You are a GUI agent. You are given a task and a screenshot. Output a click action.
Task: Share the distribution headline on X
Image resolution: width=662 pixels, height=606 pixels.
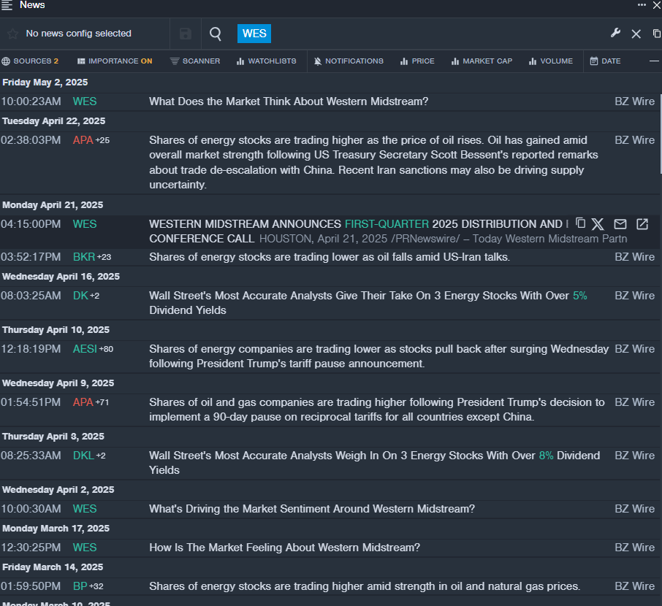598,223
